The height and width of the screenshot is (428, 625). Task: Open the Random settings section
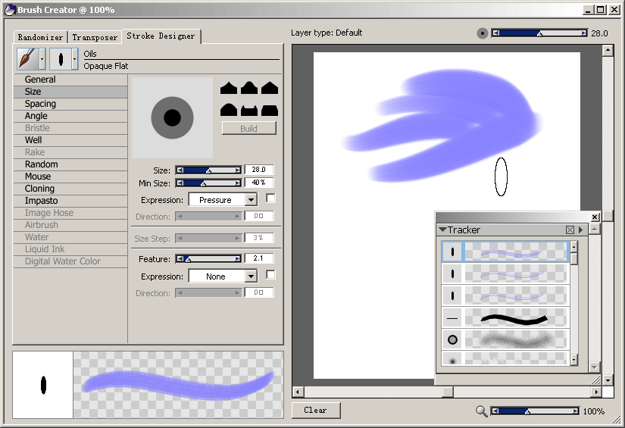[x=70, y=164]
